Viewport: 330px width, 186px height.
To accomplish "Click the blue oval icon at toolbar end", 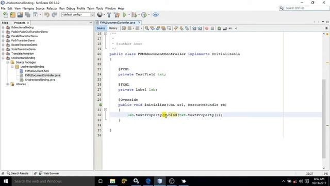I will [x=156, y=15].
